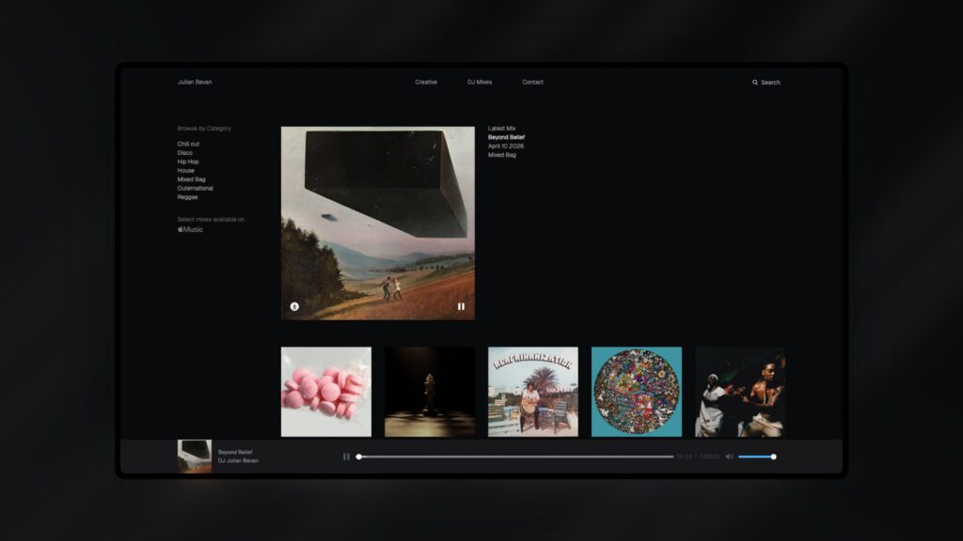Open the Apple Music logo link

[190, 229]
